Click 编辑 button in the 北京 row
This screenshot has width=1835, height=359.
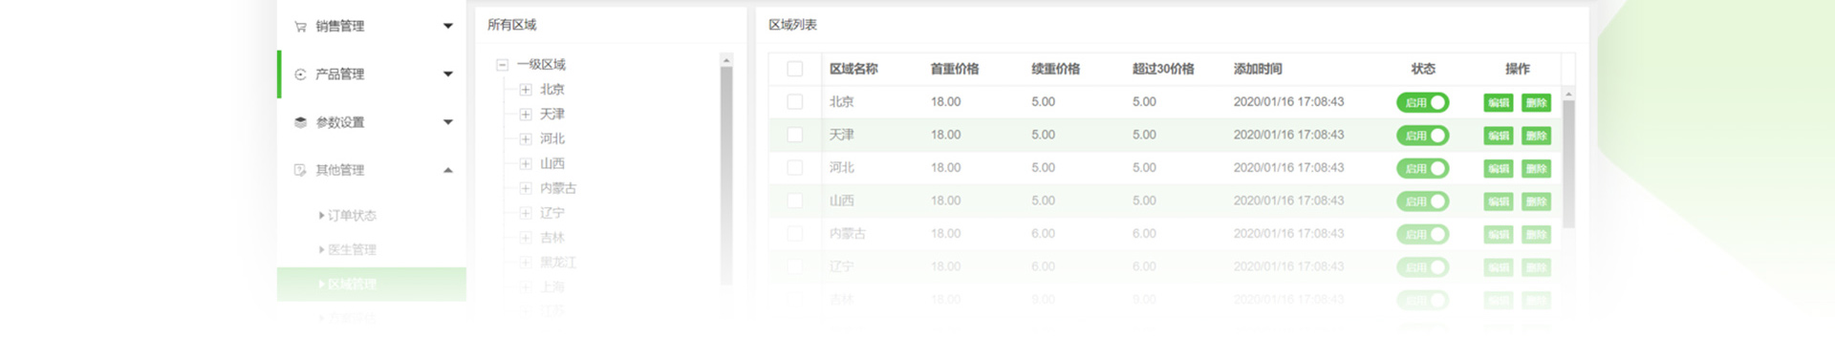point(1499,103)
